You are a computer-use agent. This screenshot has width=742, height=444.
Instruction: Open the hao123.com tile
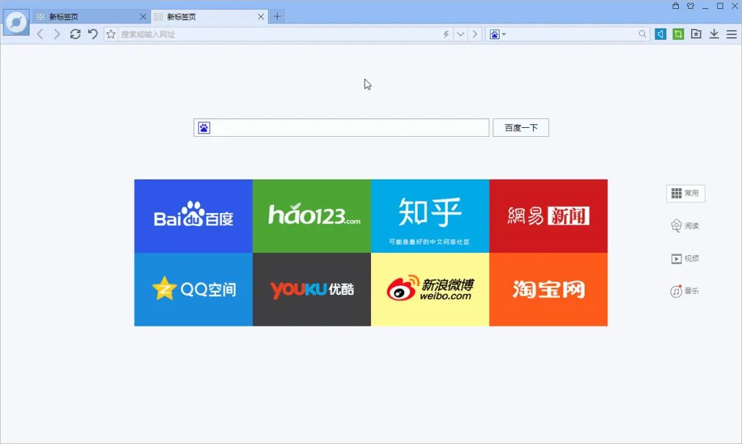tap(312, 216)
